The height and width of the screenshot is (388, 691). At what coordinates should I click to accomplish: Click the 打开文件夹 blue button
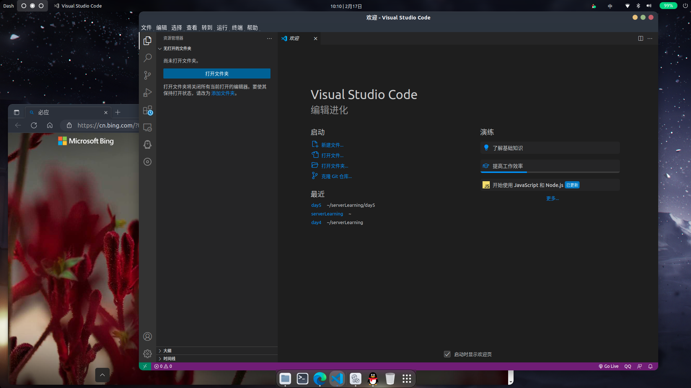point(217,73)
